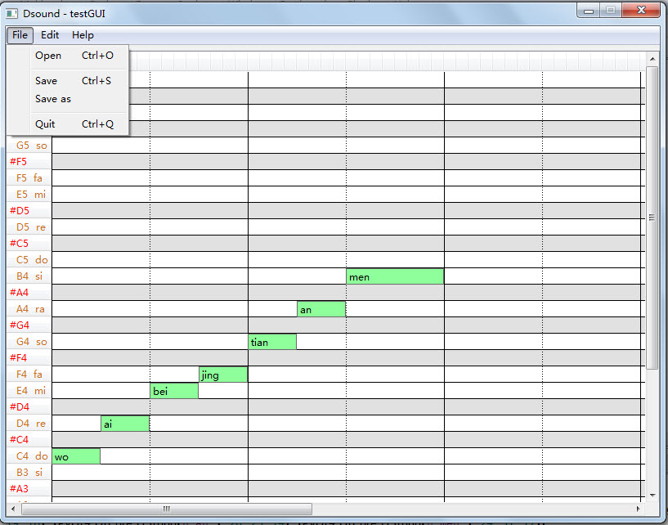
Task: Click the #F5 pitch label
Action: [29, 161]
